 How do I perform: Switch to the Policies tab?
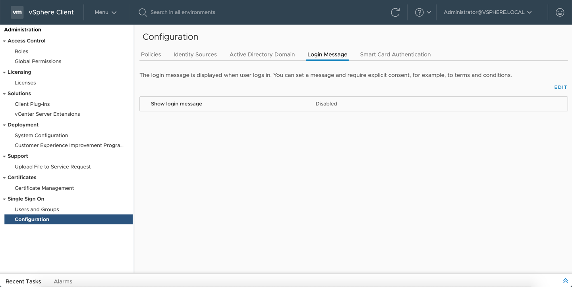click(151, 54)
